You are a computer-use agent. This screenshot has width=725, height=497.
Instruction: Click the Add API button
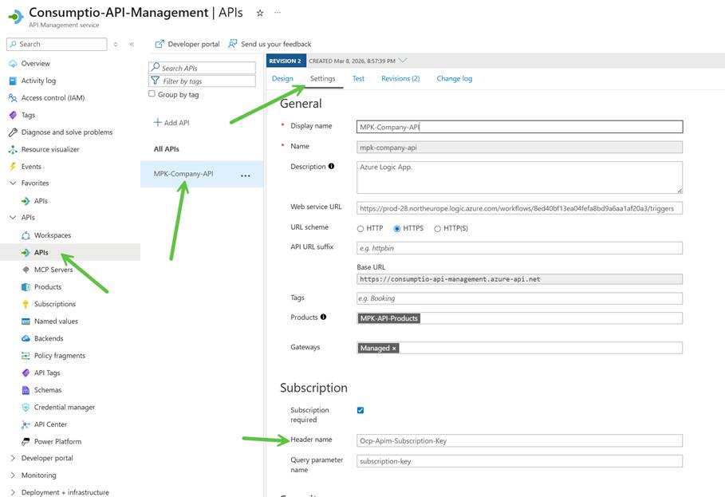(x=171, y=123)
